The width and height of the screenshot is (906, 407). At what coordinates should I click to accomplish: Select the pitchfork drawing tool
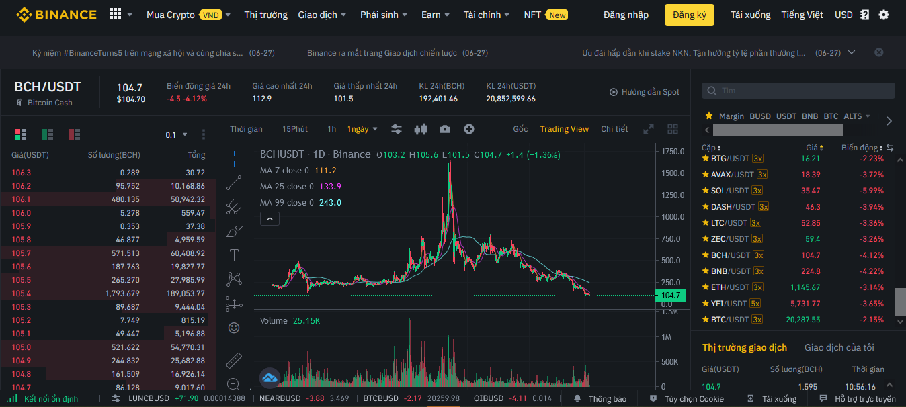(x=234, y=207)
